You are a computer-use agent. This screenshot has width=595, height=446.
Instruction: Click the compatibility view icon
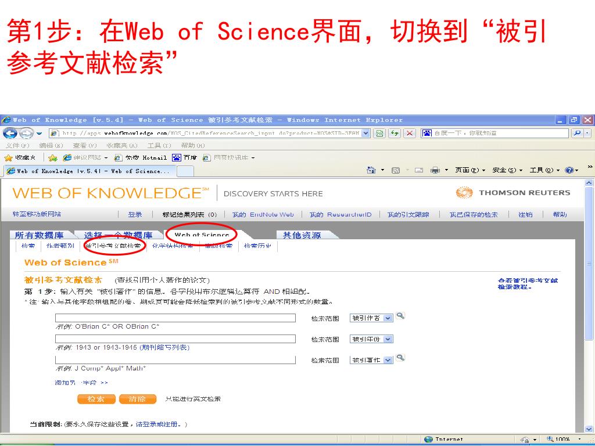pos(379,133)
